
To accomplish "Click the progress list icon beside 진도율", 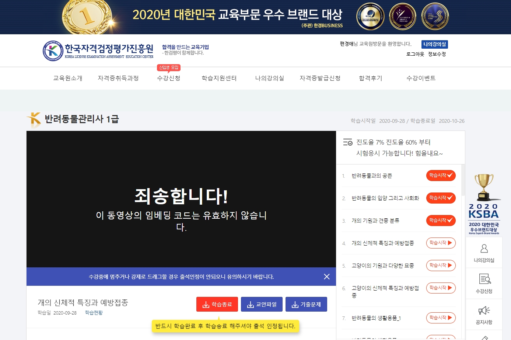I will [348, 142].
